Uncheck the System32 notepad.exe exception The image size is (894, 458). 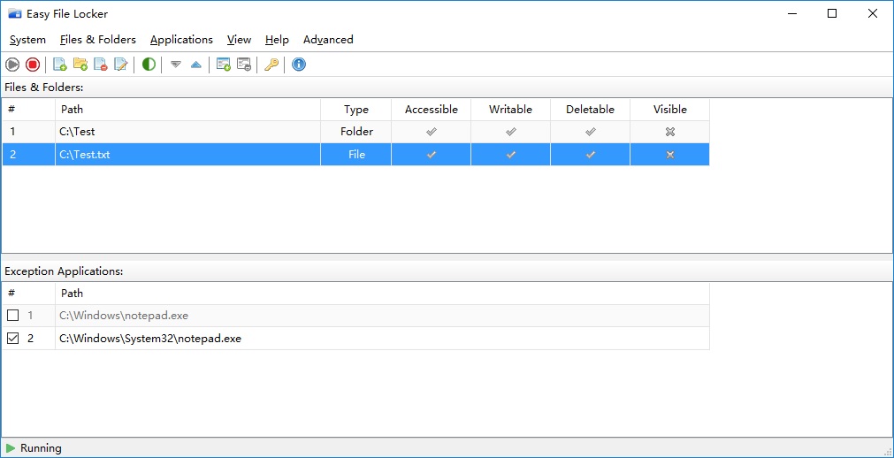pos(13,339)
